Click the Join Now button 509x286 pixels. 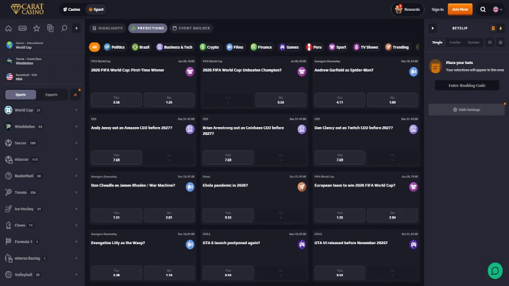point(460,9)
